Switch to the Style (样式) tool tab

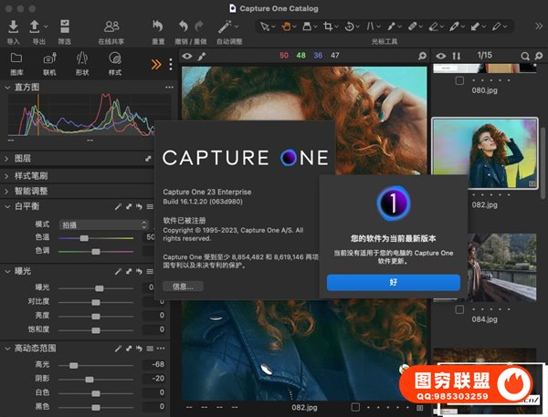(x=115, y=62)
